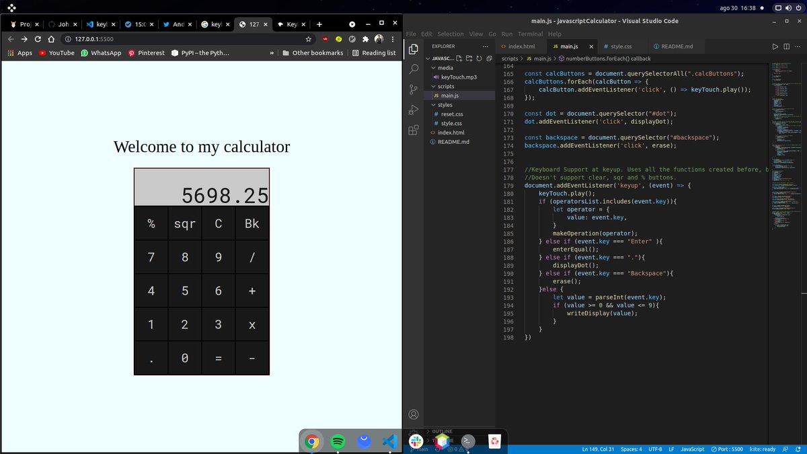Run the code with the play icon
The image size is (807, 454).
pyautogui.click(x=775, y=46)
